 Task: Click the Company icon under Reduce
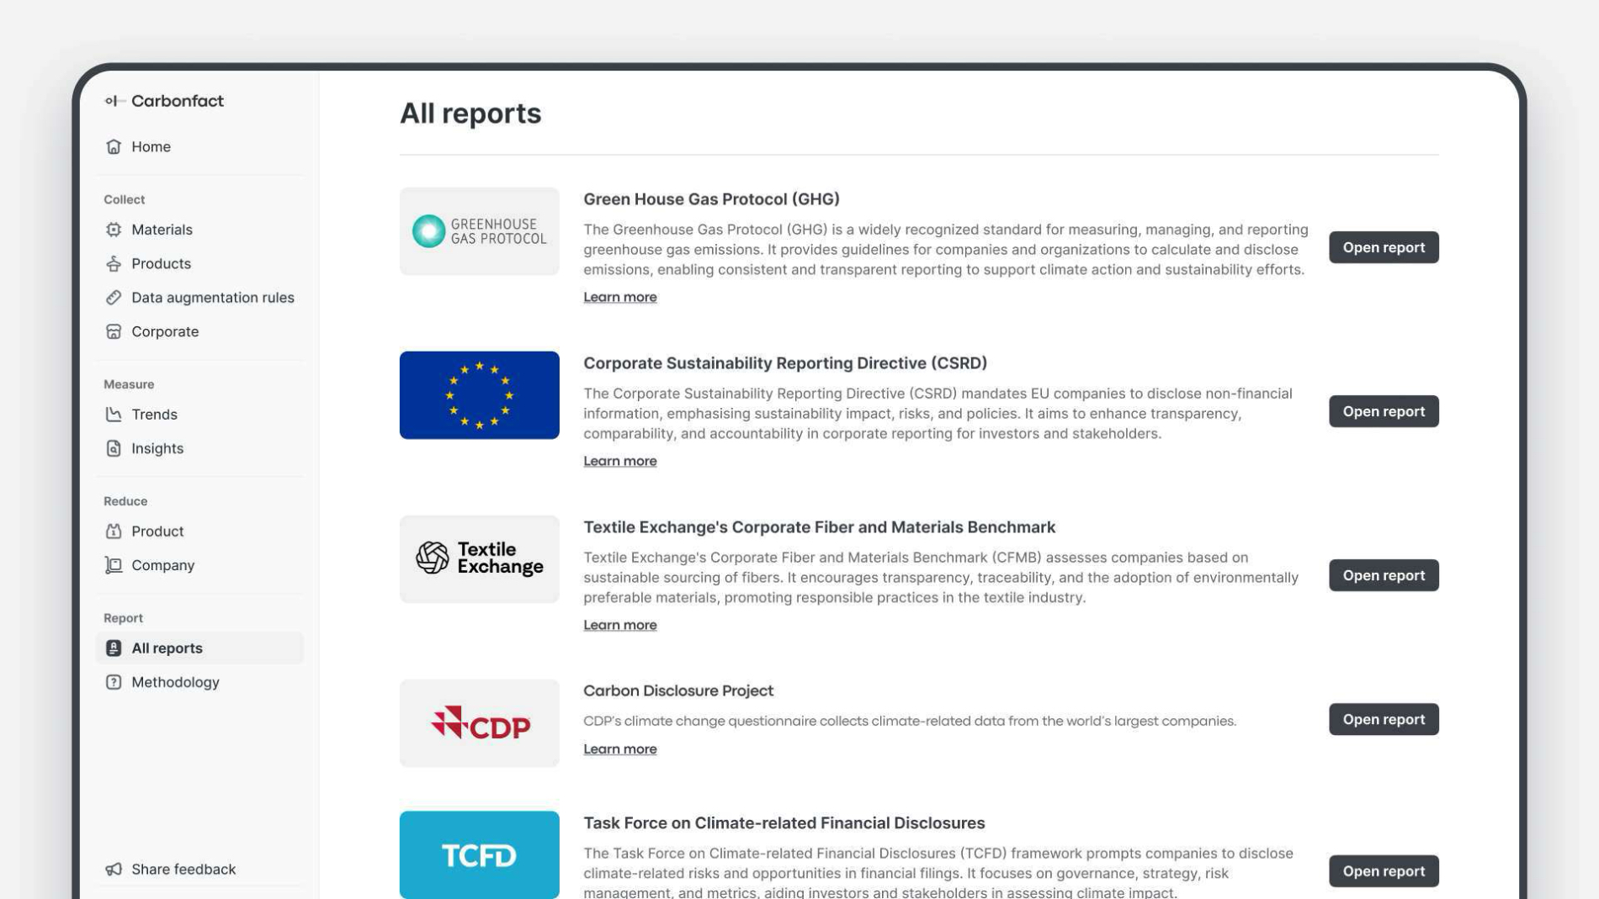pos(114,565)
